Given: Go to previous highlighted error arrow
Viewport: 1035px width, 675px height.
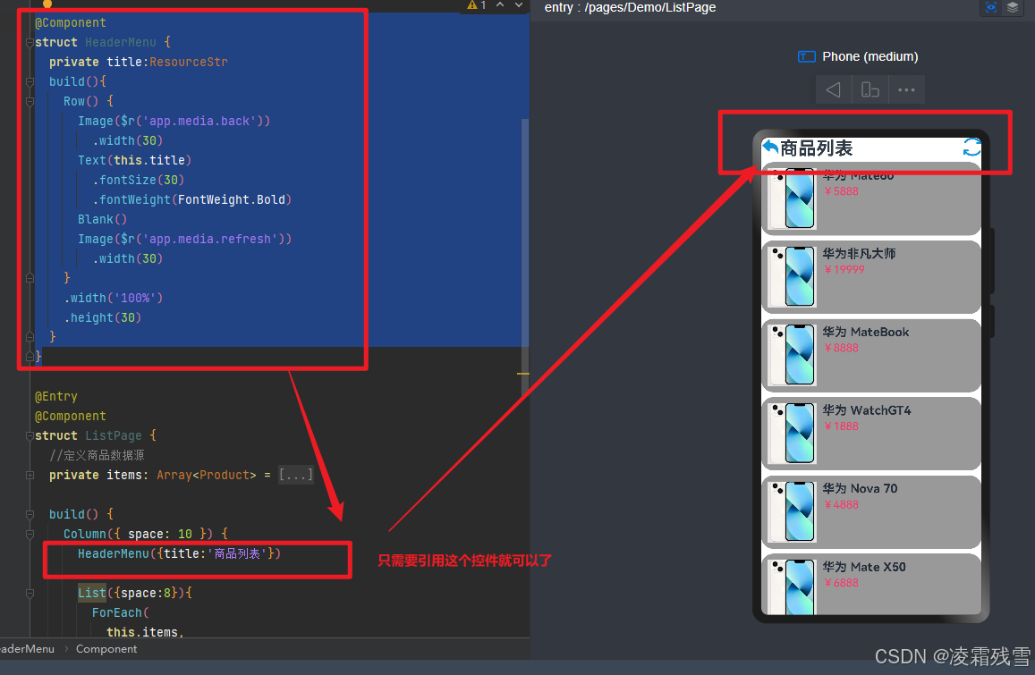Looking at the screenshot, I should click(500, 5).
